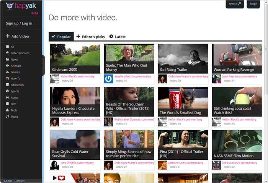Open Jasmine Lee's commentary link

point(186,163)
